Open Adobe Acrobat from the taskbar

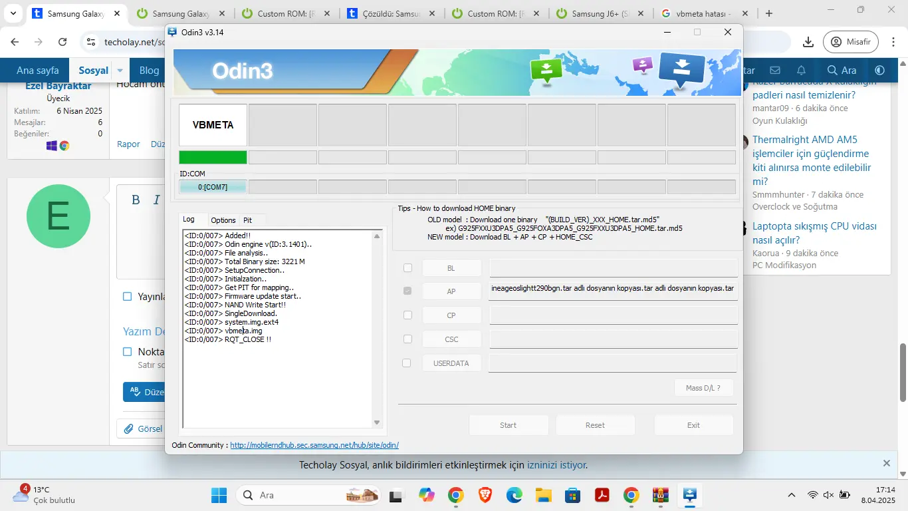[602, 495]
